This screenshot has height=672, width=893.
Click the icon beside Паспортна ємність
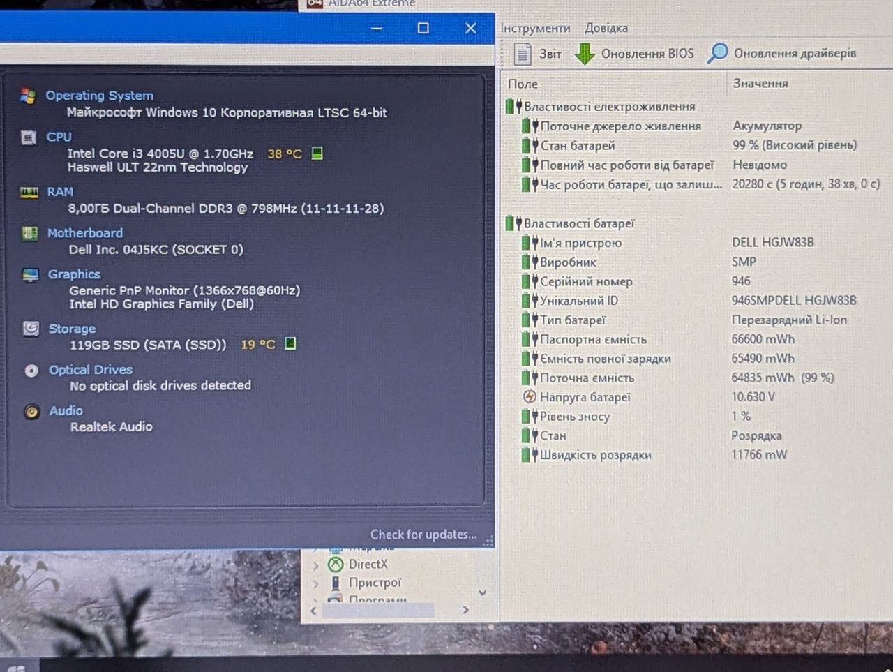click(530, 339)
